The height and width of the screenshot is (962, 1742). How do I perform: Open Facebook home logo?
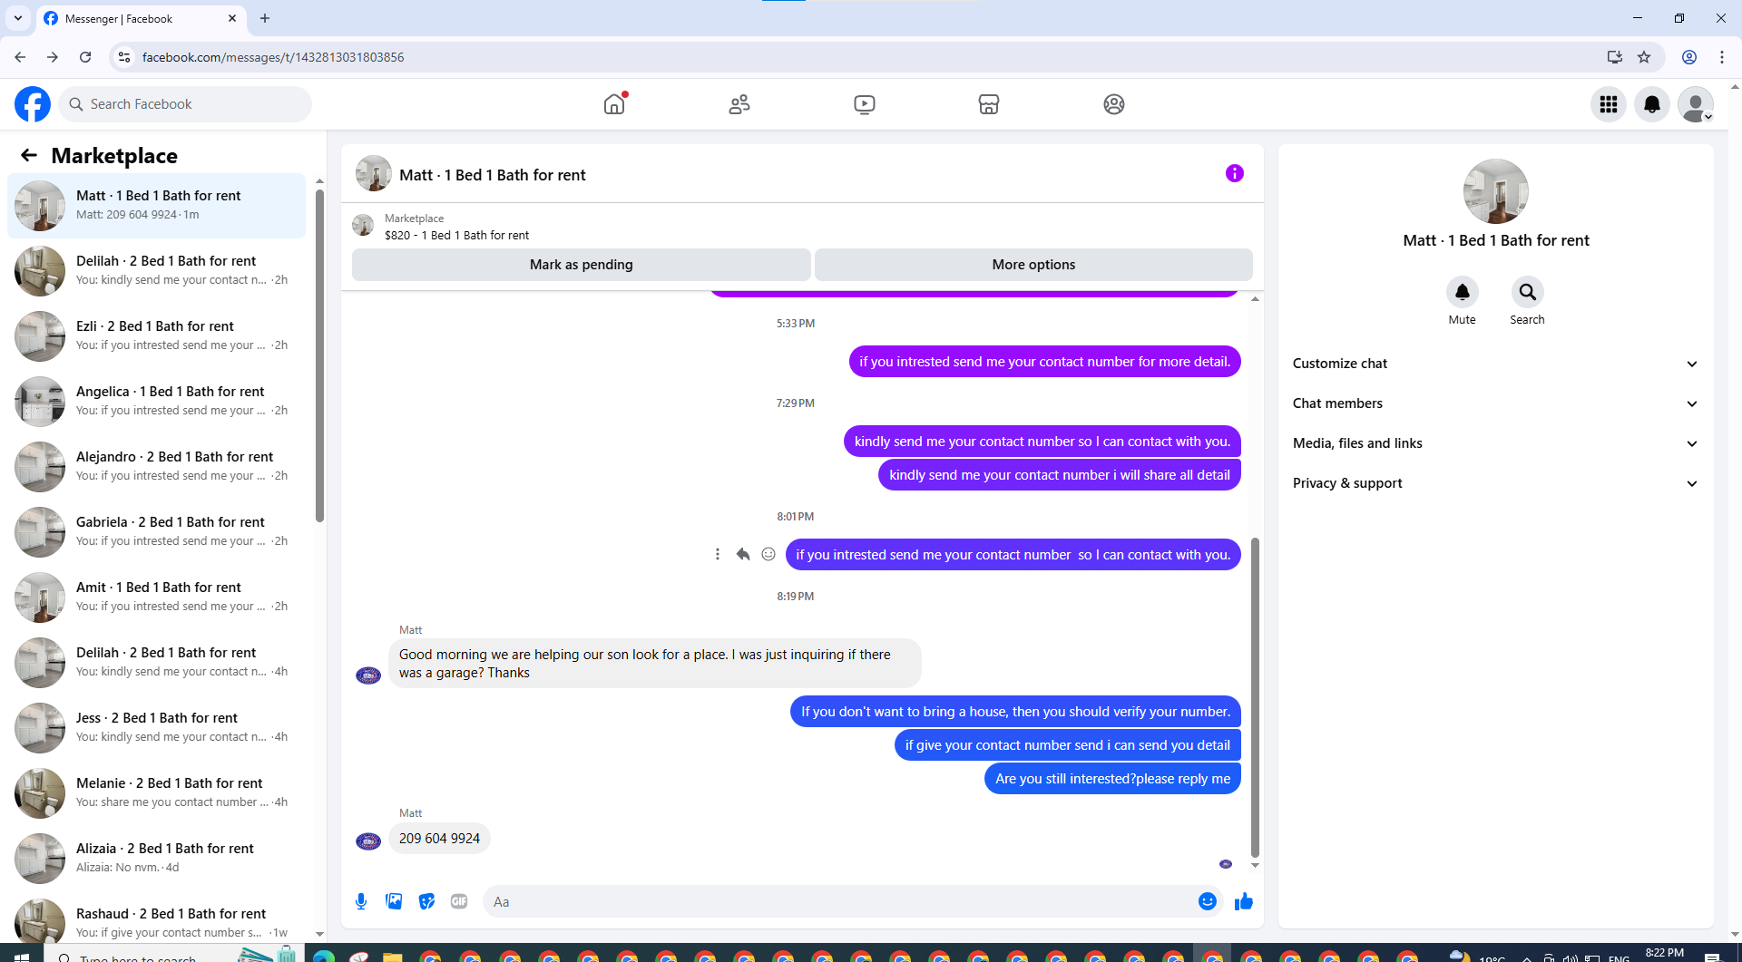[x=33, y=104]
